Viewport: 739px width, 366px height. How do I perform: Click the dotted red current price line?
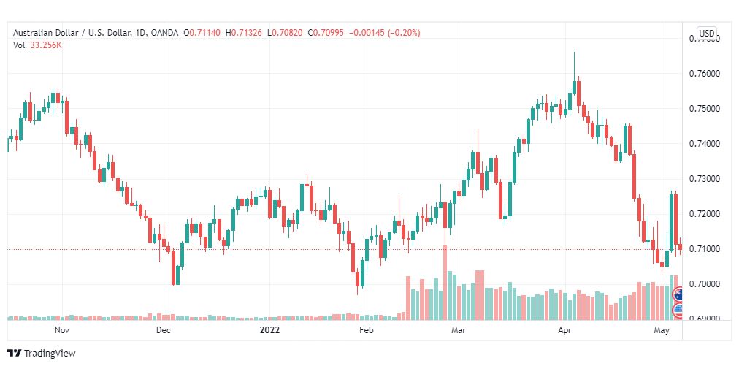click(344, 249)
